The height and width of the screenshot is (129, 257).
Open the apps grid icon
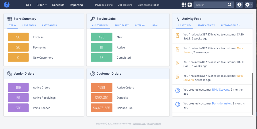184,5
